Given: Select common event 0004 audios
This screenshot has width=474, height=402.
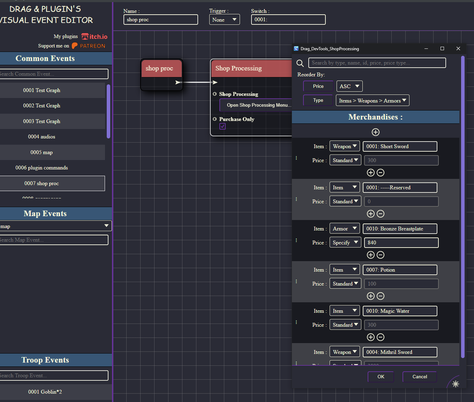Looking at the screenshot, I should (53, 137).
